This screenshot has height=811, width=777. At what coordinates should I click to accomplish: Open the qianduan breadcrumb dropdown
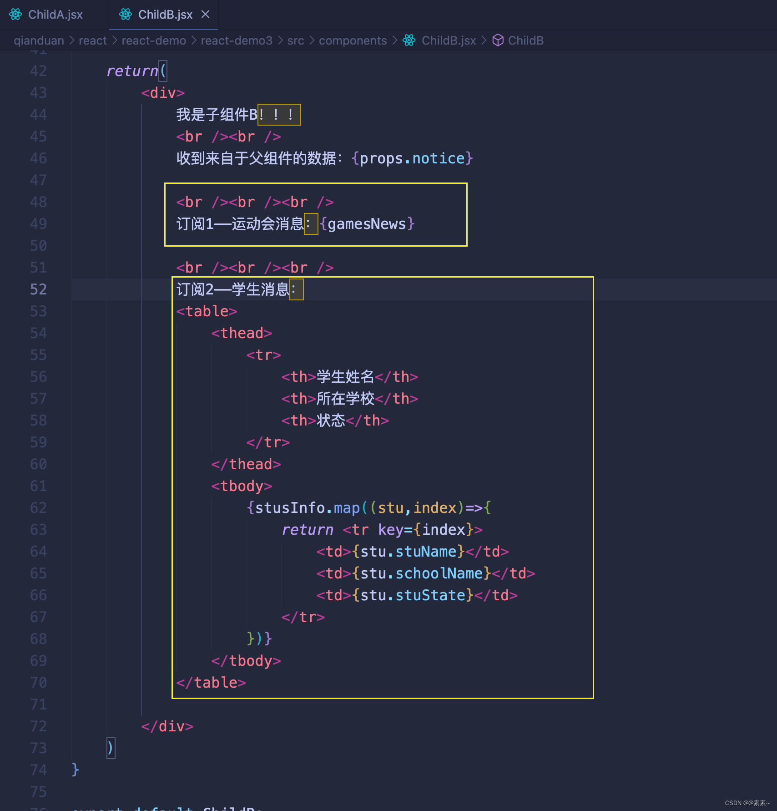coord(39,41)
